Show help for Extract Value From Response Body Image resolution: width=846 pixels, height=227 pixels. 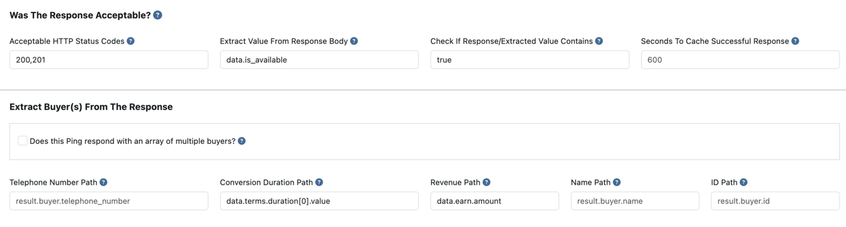[x=354, y=41]
